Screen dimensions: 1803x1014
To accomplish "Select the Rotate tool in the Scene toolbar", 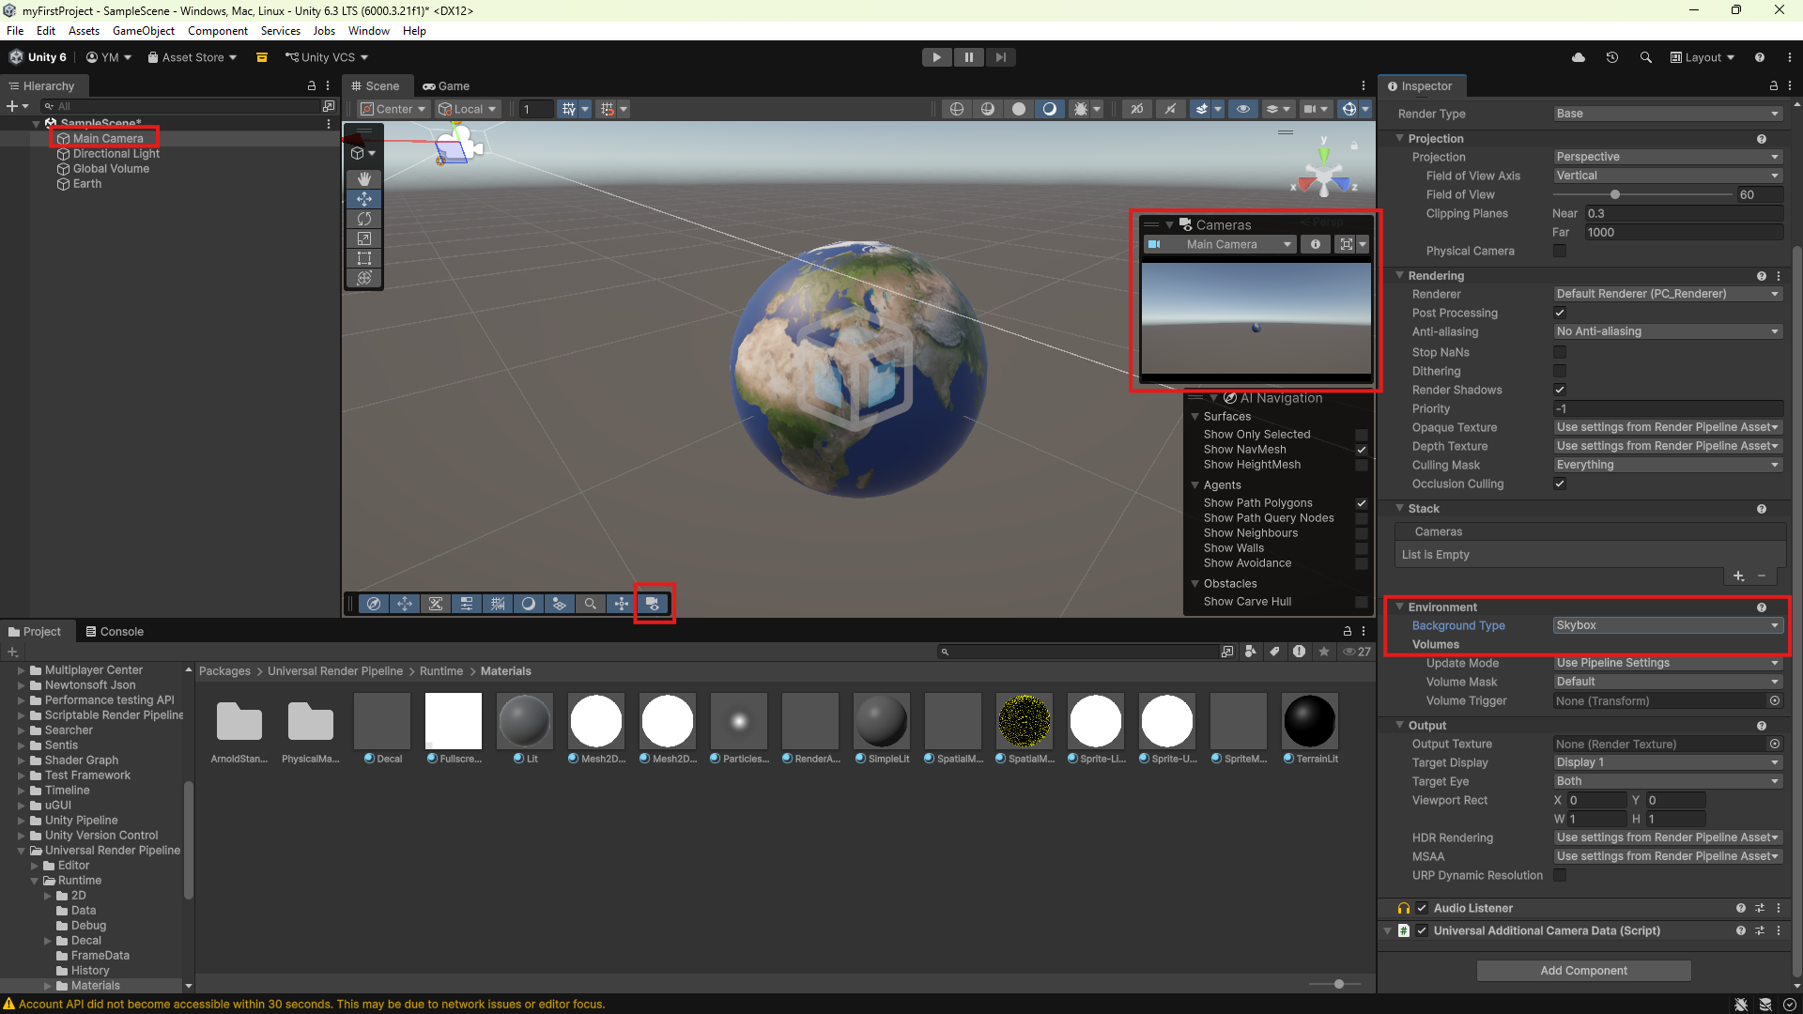I will point(364,219).
